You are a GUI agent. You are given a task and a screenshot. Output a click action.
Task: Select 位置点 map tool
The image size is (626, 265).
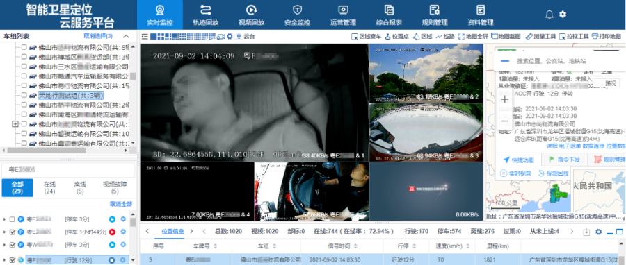pos(396,36)
